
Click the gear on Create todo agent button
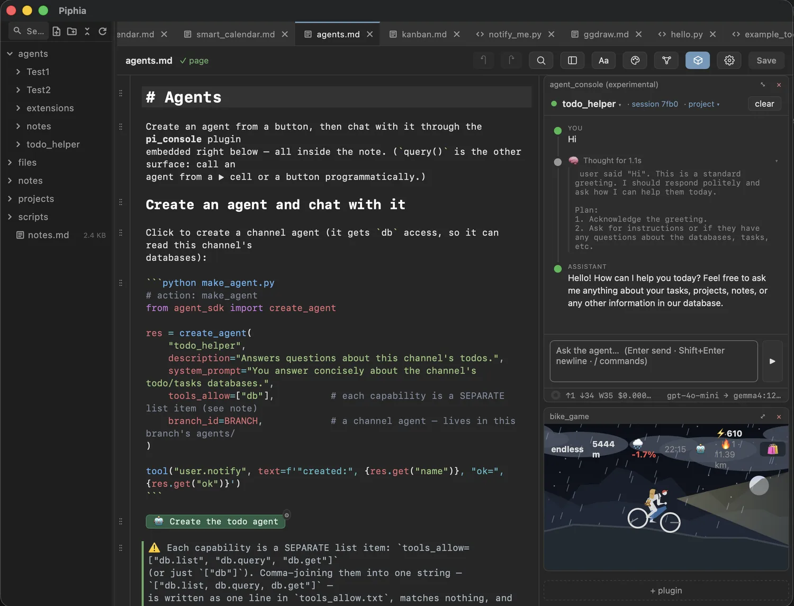(287, 515)
